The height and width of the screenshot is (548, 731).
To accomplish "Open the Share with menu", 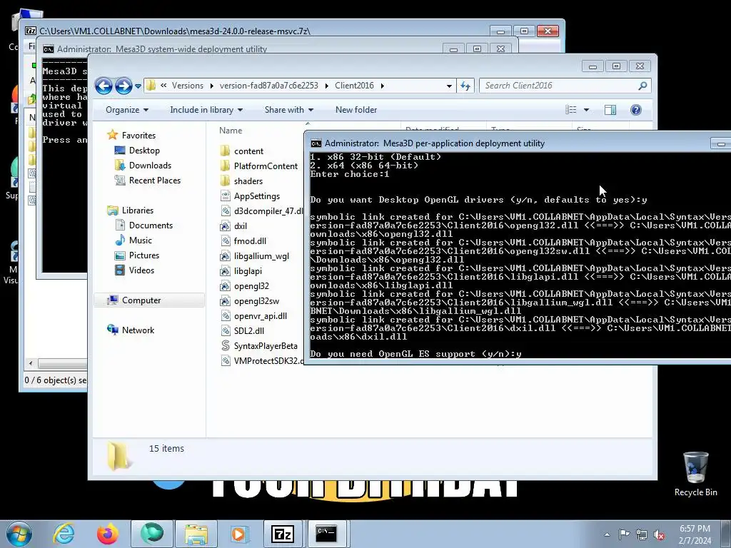I will pyautogui.click(x=288, y=110).
